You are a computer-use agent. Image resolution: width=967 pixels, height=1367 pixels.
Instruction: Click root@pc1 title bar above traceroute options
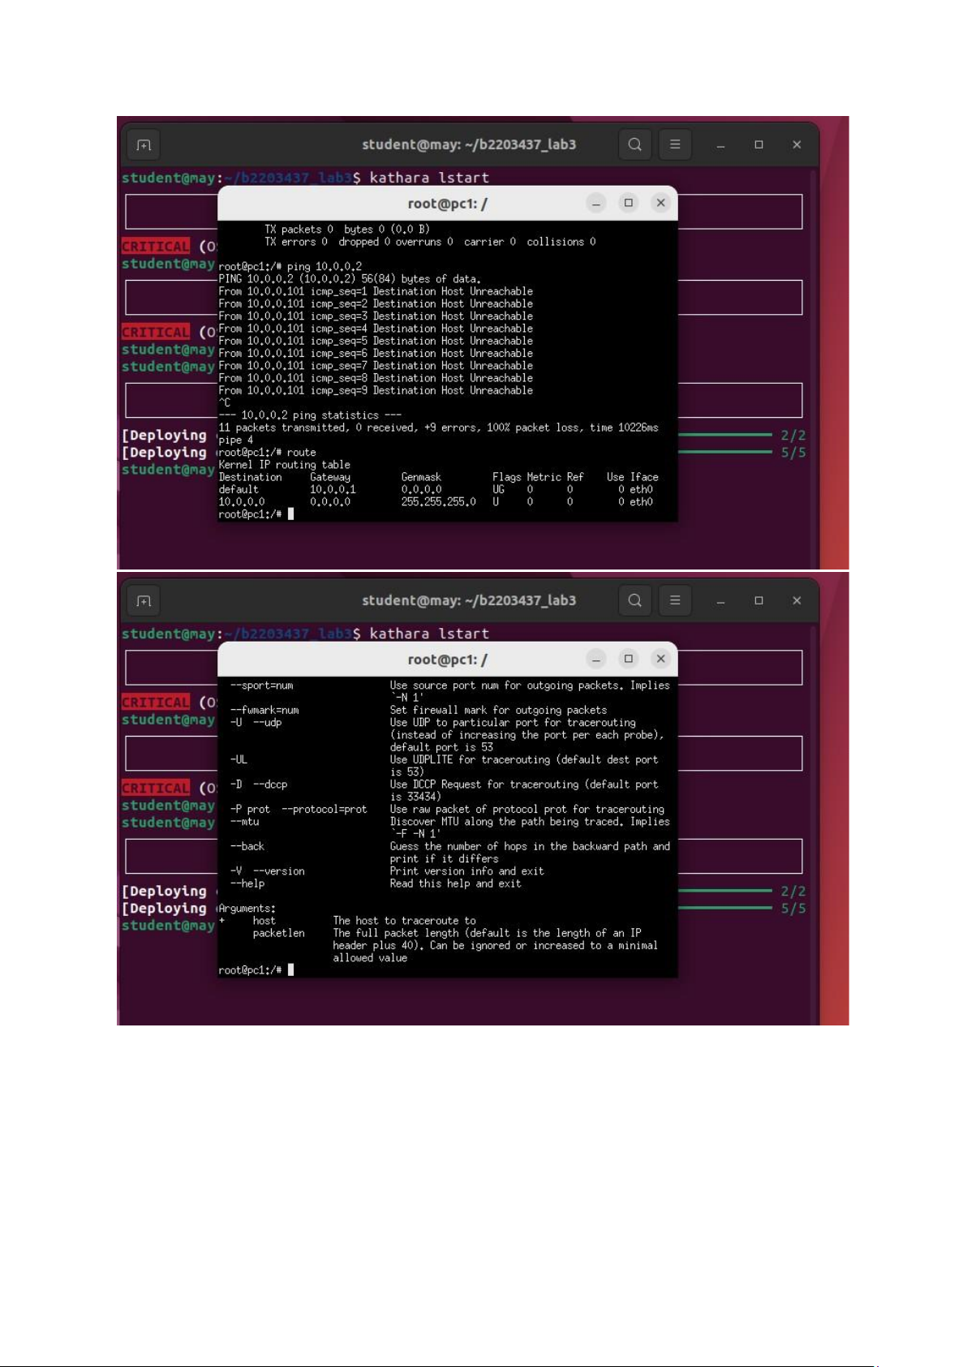[447, 660]
